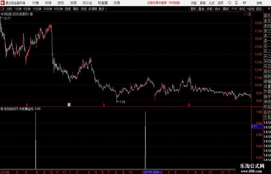The height and width of the screenshot is (174, 271).
Task: Expand dropdown circle next to 中洲控股 chart title
Action: pyautogui.click(x=31, y=14)
